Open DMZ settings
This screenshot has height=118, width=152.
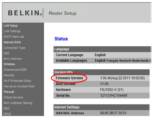(7, 109)
